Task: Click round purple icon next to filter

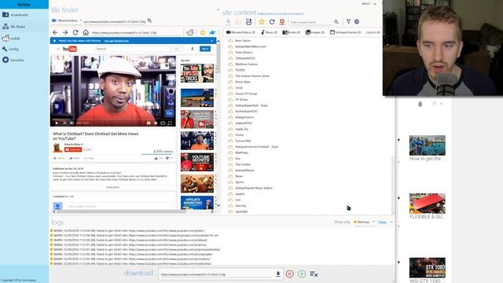Action: pos(357,21)
